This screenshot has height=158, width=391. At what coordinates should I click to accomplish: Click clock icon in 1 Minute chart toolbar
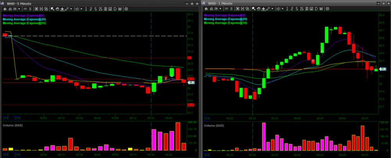coord(278,9)
